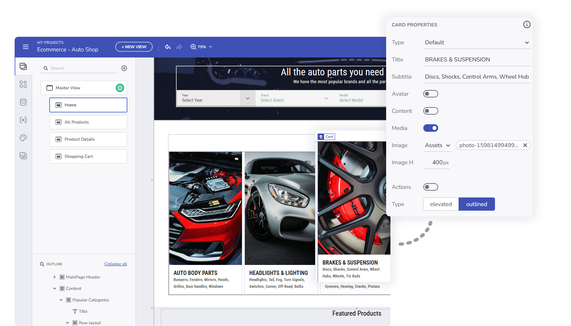The width and height of the screenshot is (571, 326).
Task: Open the Views panel in the sidebar
Action: (23, 66)
